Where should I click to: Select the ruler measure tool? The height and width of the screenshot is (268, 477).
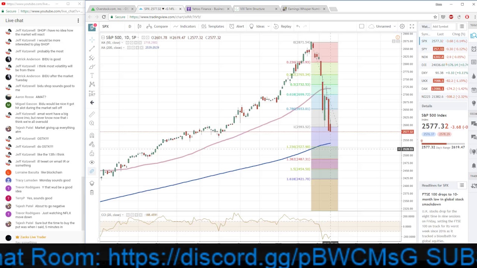click(92, 114)
